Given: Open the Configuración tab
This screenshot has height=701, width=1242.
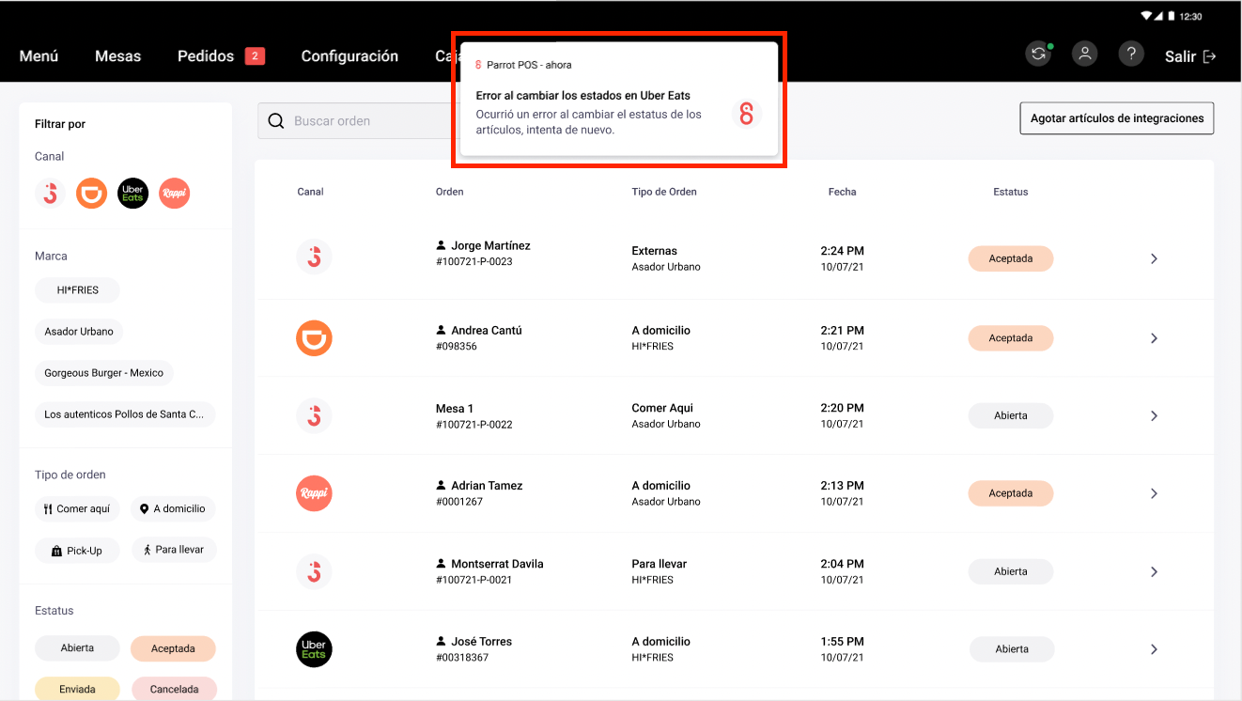Looking at the screenshot, I should click(x=349, y=56).
